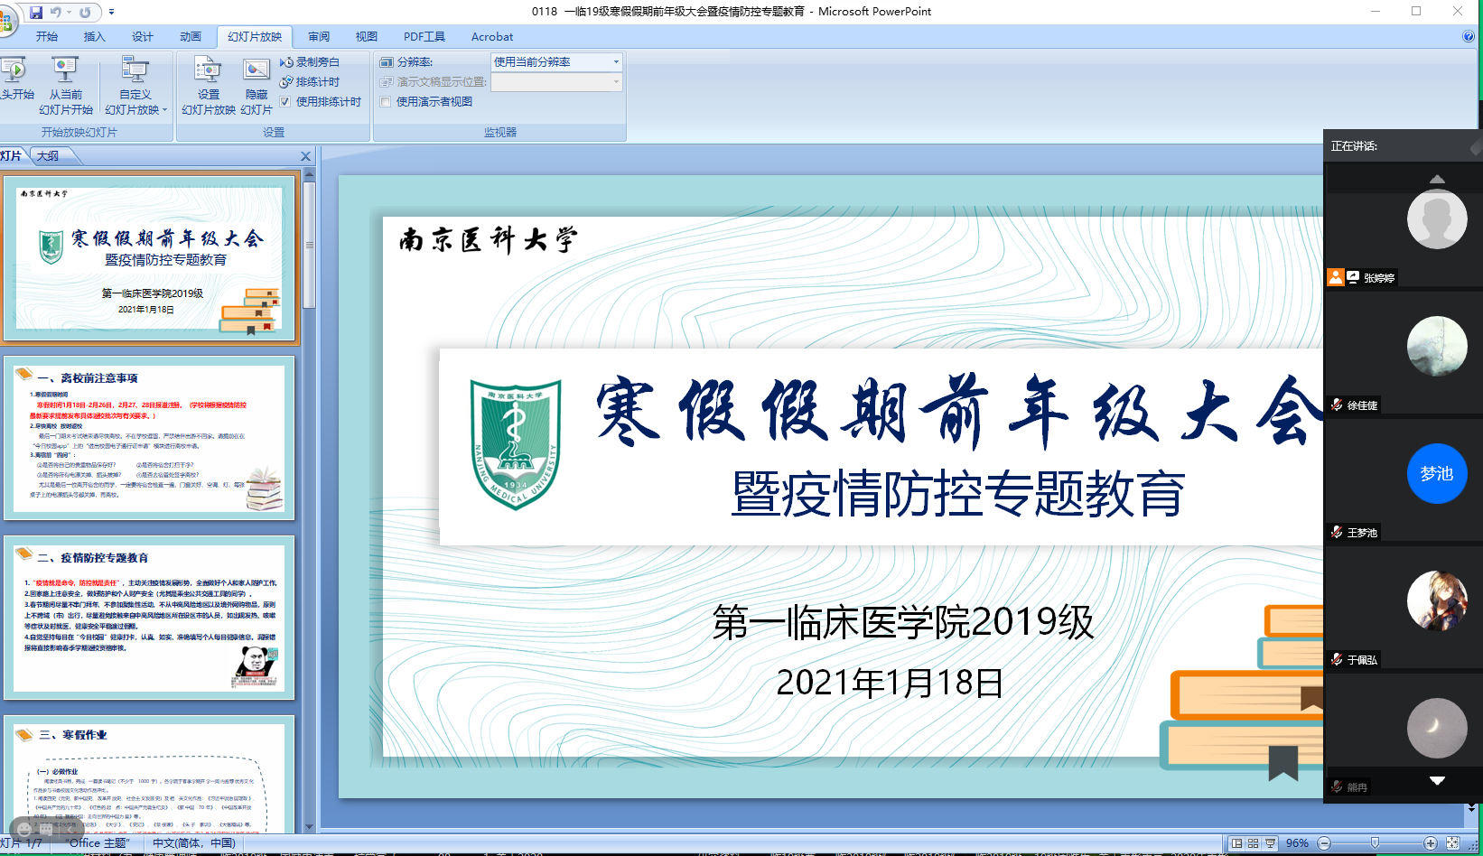
Task: Switch to slide sorter view in status bar
Action: click(x=1253, y=843)
